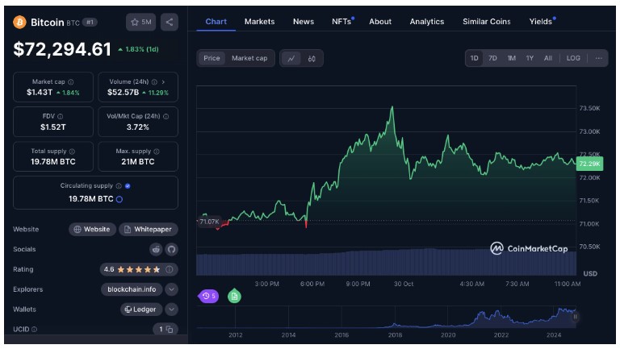The width and height of the screenshot is (620, 349).
Task: Open the Markets tab
Action: click(259, 22)
